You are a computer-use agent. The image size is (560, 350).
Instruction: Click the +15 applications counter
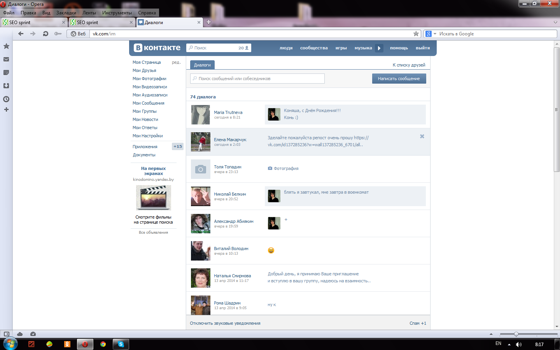click(x=178, y=147)
